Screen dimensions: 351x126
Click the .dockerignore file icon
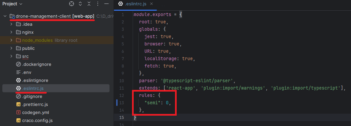(18, 64)
